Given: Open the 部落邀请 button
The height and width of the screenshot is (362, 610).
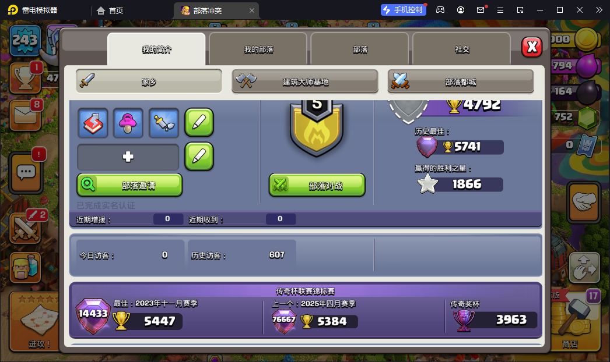Looking at the screenshot, I should 129,185.
